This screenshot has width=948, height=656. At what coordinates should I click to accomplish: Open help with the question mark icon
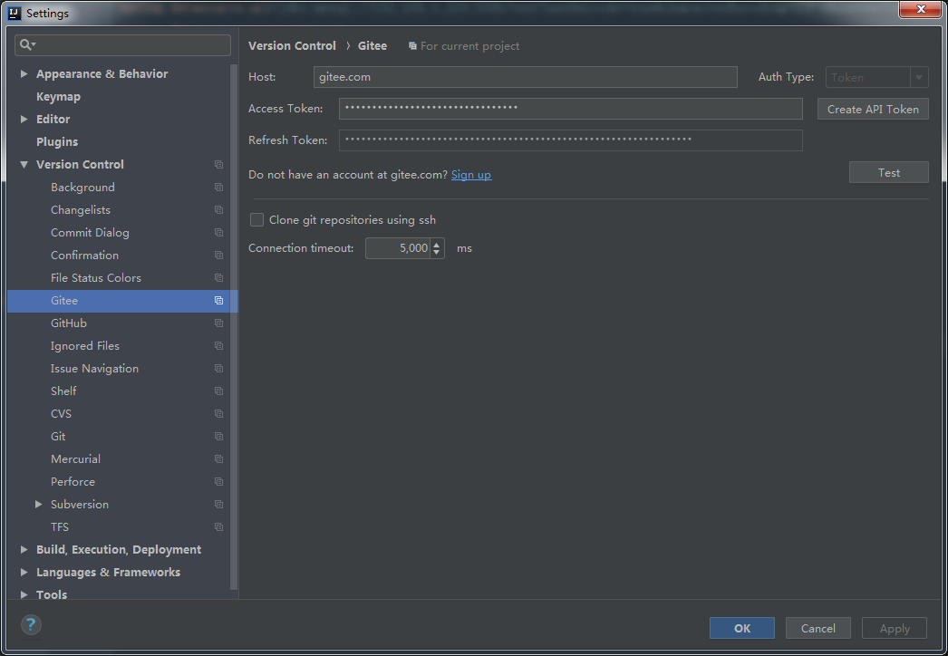point(31,624)
